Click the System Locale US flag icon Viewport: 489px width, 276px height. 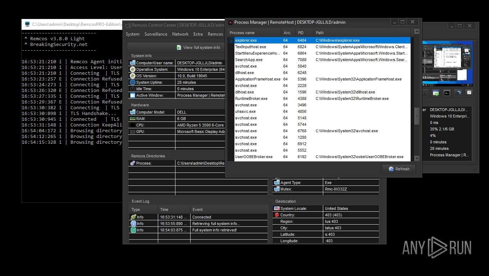click(x=277, y=208)
